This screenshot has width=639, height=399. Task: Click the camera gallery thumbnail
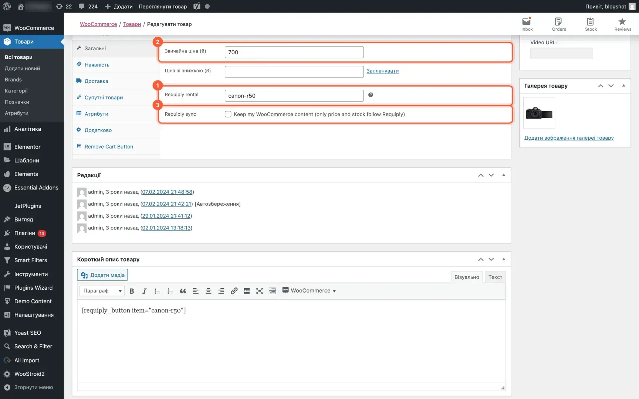click(539, 113)
